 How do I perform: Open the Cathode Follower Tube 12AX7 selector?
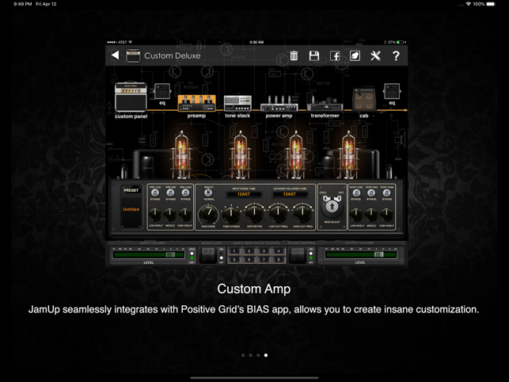(x=290, y=194)
